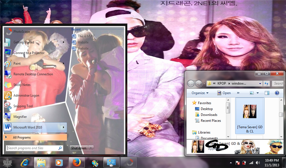Open Windows Explorer from taskbar
This screenshot has height=168, width=286.
click(41, 162)
